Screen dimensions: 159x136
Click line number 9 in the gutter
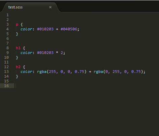pyautogui.click(x=7, y=53)
